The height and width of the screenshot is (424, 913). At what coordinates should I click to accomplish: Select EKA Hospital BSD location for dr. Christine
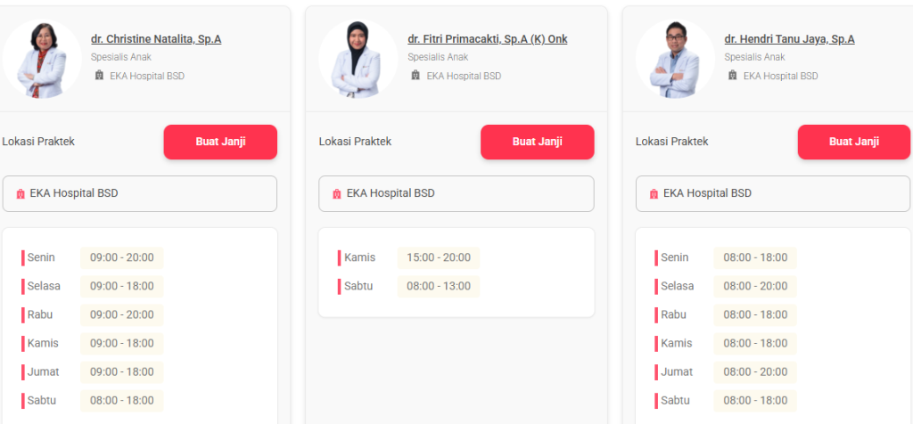(x=140, y=193)
